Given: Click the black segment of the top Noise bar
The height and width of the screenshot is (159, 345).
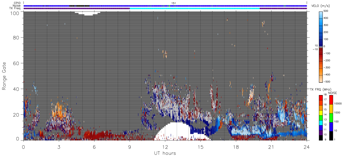Looking at the screenshot, I should (79, 6).
